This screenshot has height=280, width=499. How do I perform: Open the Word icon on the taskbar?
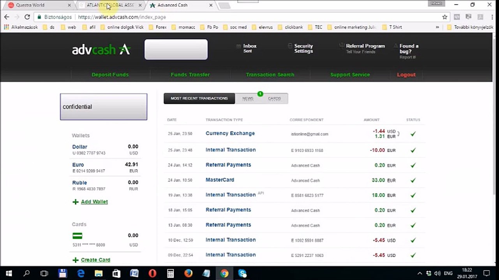(x=134, y=273)
